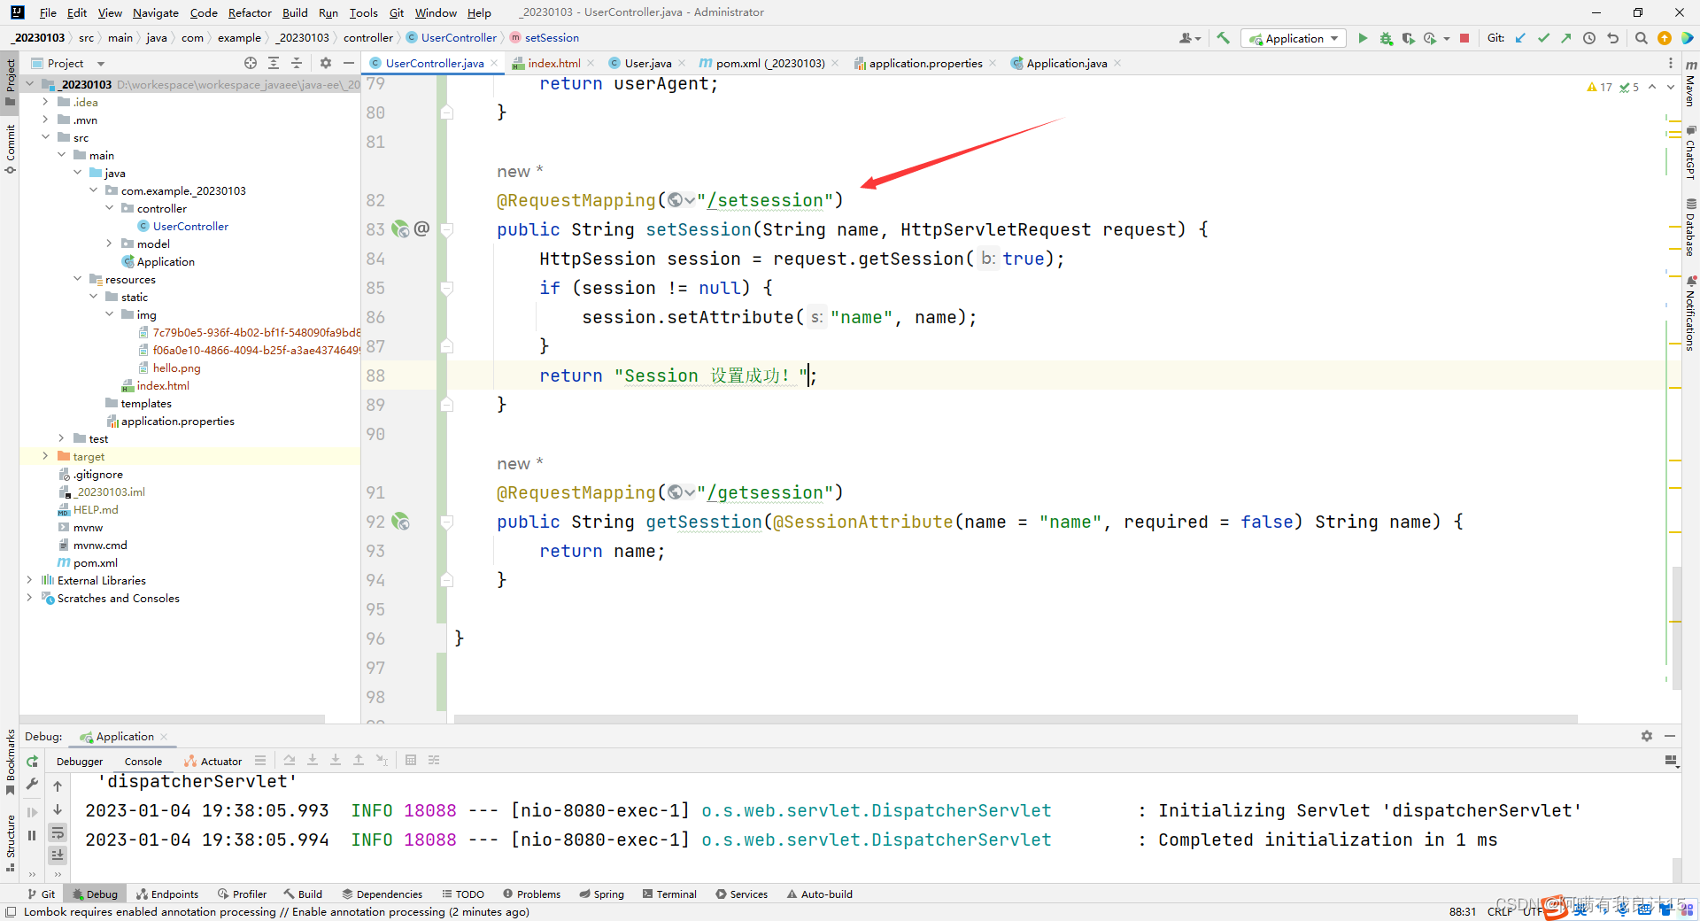The width and height of the screenshot is (1700, 921).
Task: Pause program in the debug panel
Action: click(33, 835)
